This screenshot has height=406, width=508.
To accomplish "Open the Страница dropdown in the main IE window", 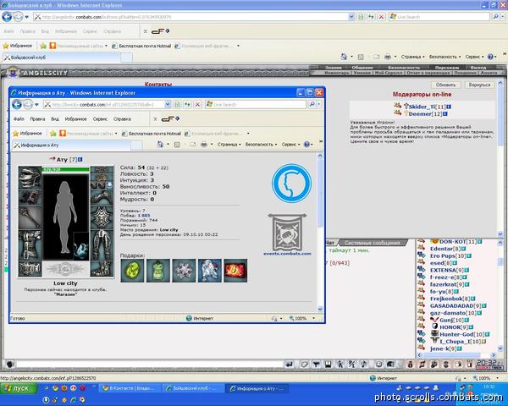I will (x=413, y=57).
